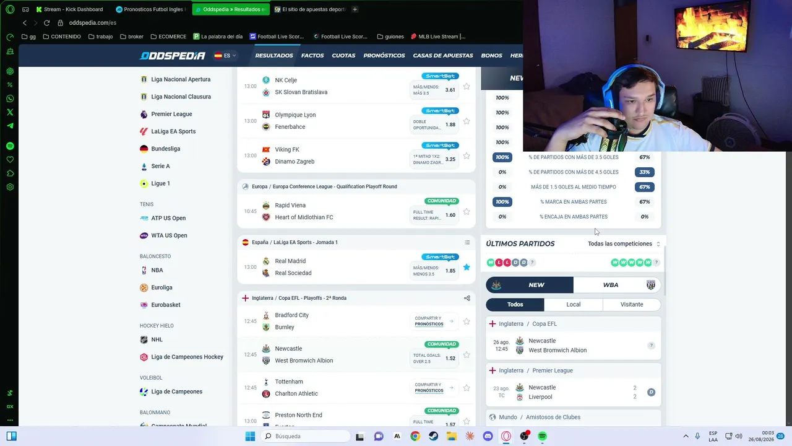Open Steam from the taskbar
The image size is (792, 446).
(x=433, y=436)
